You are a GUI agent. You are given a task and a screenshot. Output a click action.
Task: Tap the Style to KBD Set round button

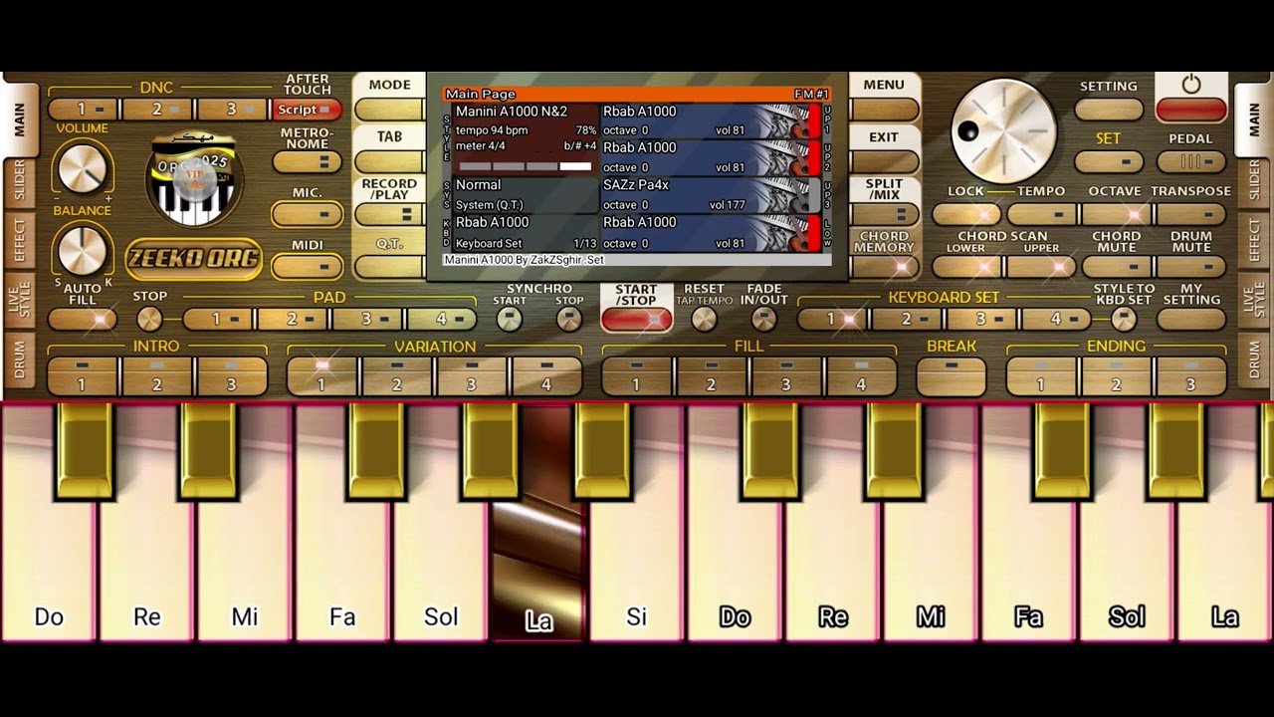(1124, 319)
